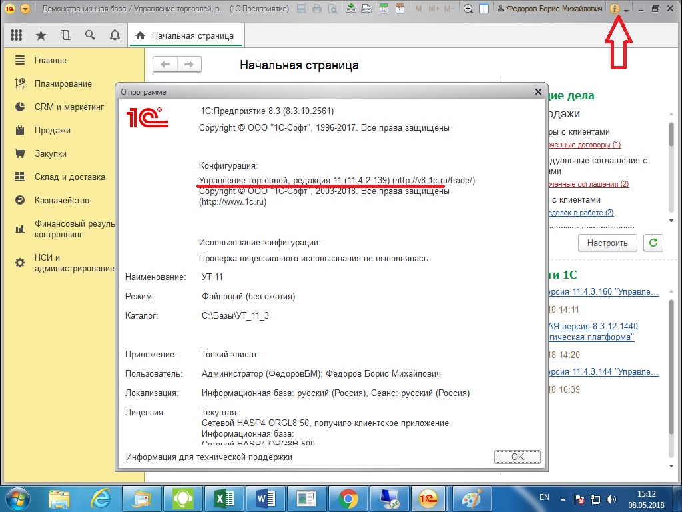Open the 1C main menu dropdown arrow
Screen dimensions: 682x512
(x=25, y=9)
